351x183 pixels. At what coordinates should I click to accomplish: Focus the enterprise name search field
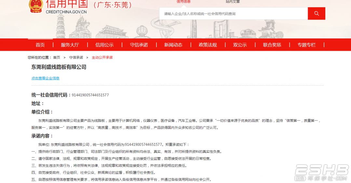coord(234,14)
